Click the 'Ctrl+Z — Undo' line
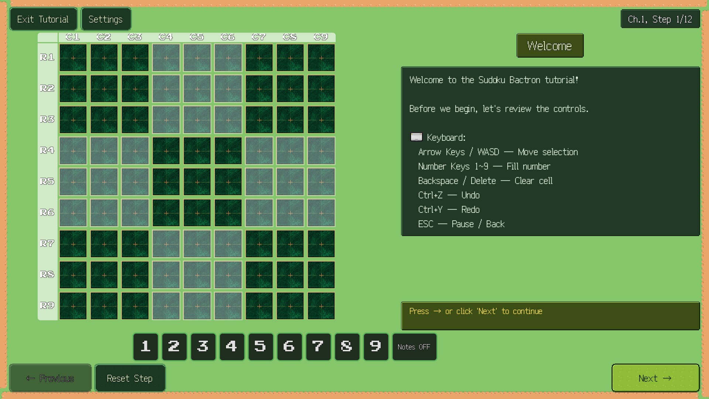 point(449,195)
